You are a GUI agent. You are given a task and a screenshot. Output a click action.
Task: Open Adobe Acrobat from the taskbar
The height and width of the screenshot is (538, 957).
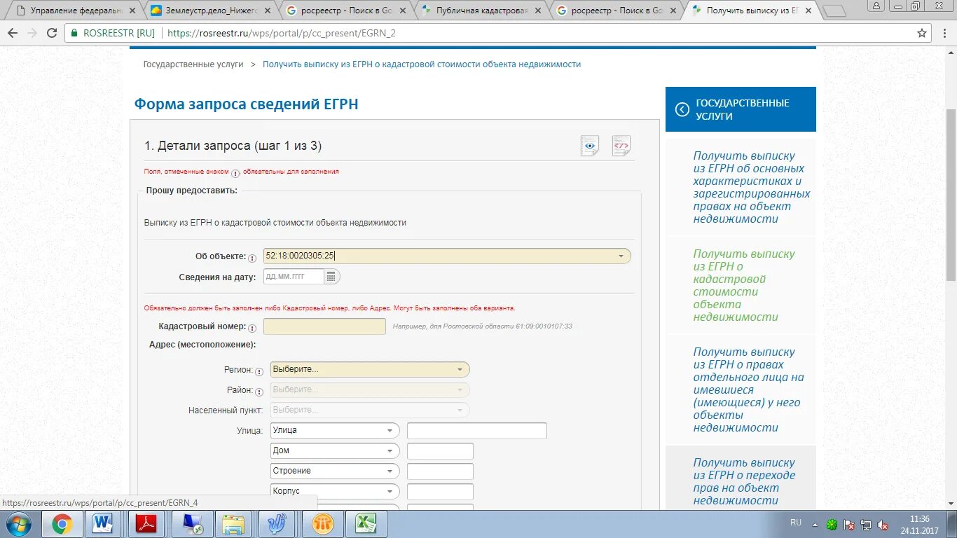click(x=146, y=524)
